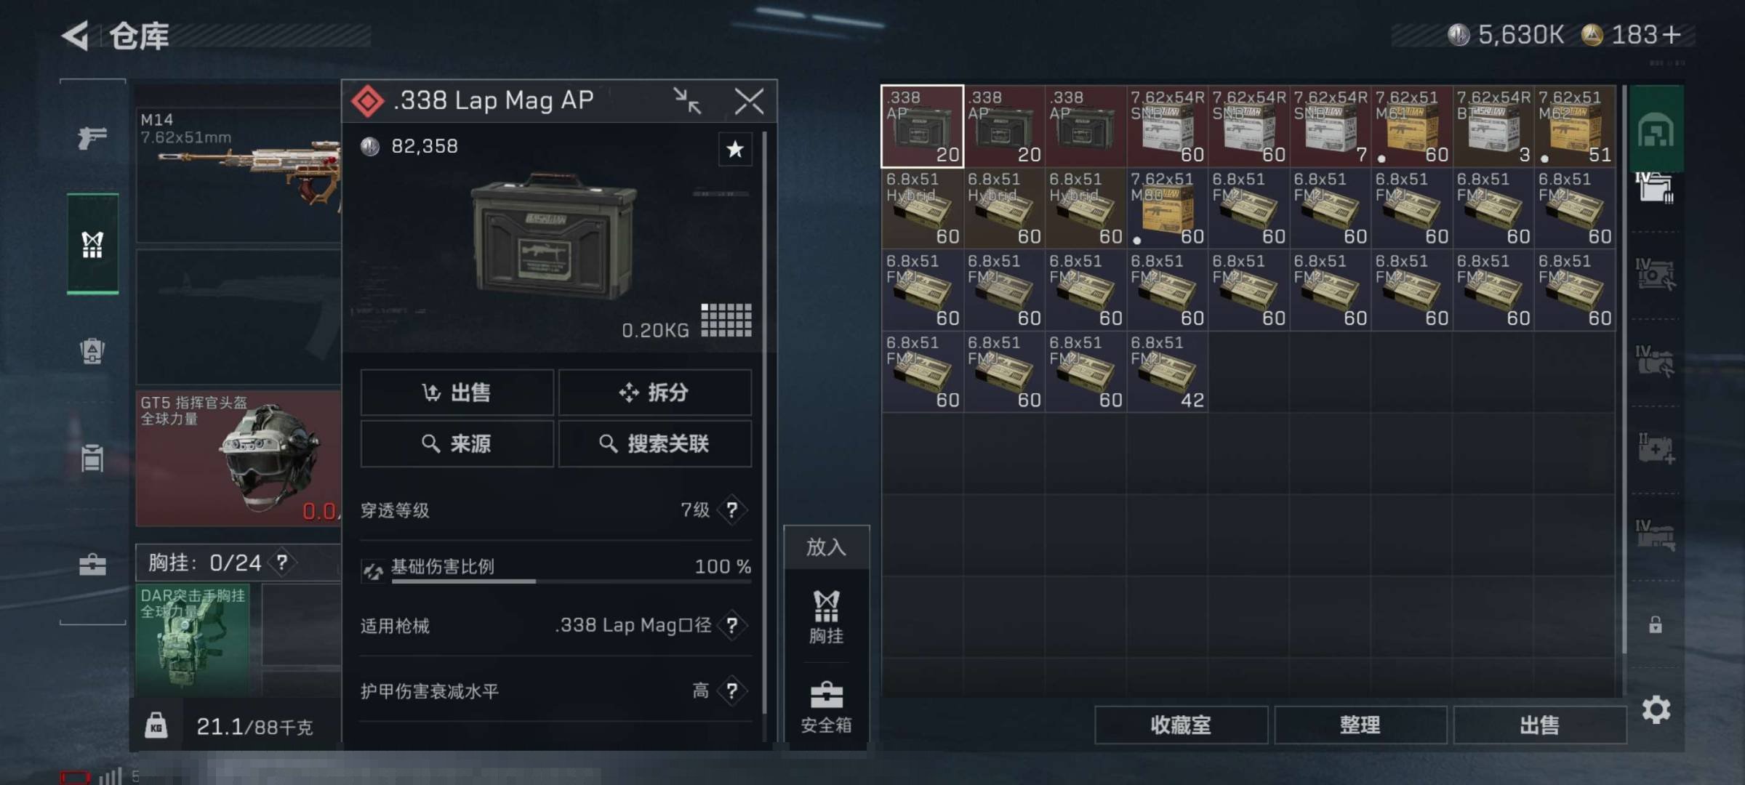This screenshot has width=1745, height=785.
Task: Select the safe box briefcase icon in sidebar
Action: click(x=92, y=565)
